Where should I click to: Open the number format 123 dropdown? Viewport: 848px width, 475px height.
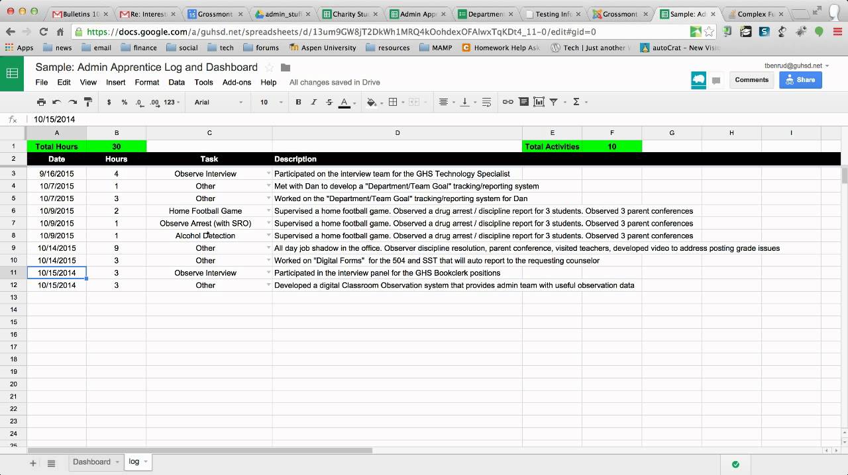coord(172,102)
